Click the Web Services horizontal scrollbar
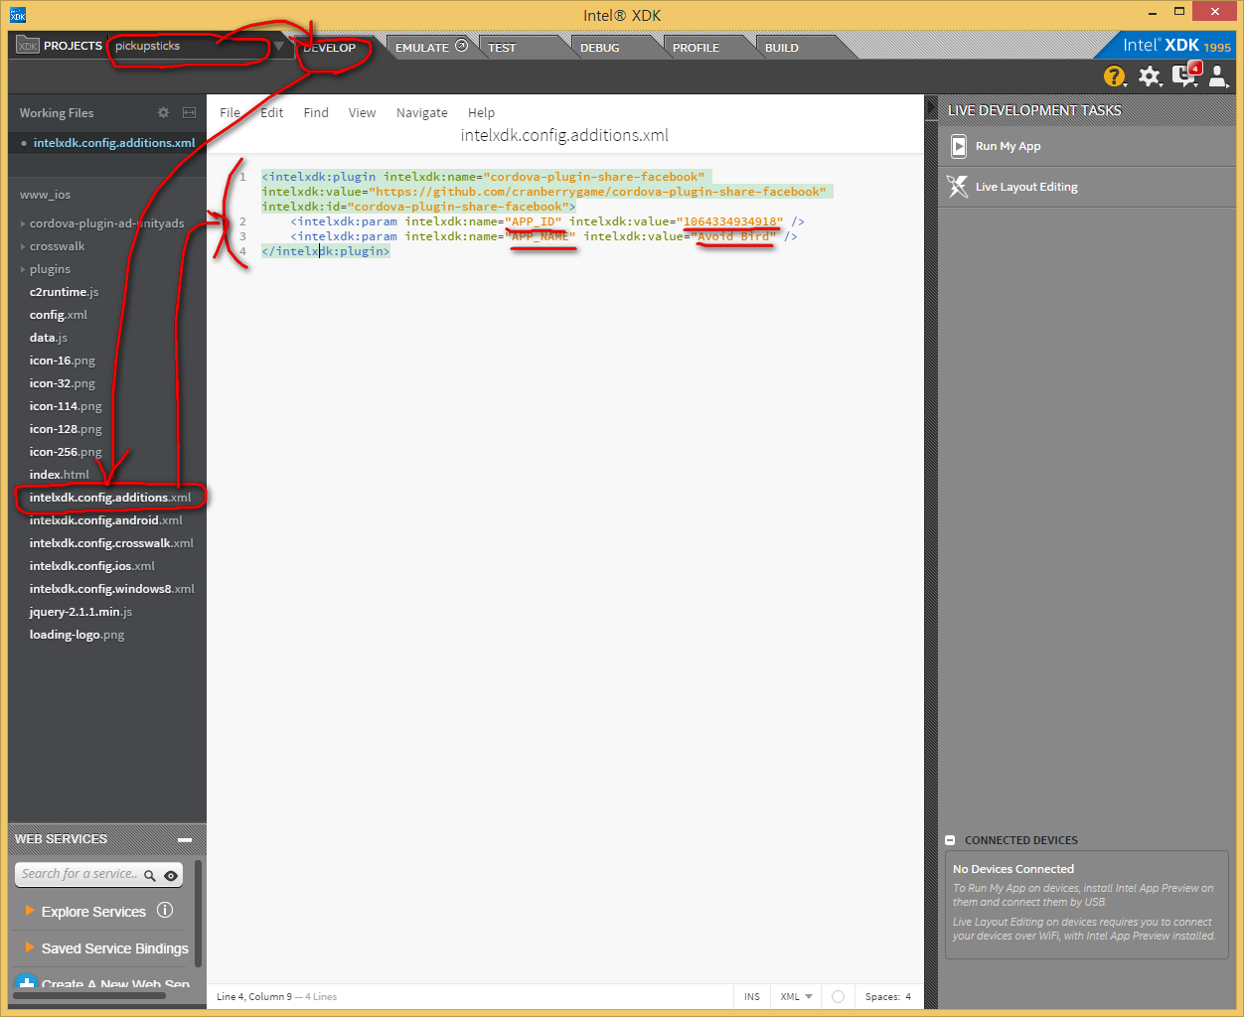Image resolution: width=1244 pixels, height=1017 pixels. click(89, 995)
